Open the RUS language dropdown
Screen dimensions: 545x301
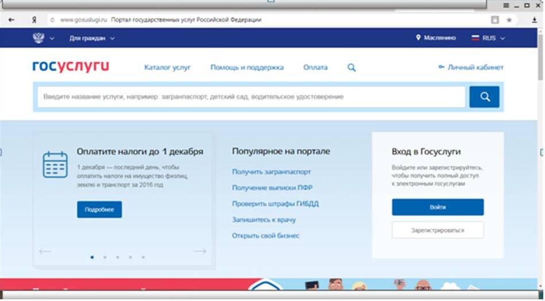[x=488, y=38]
